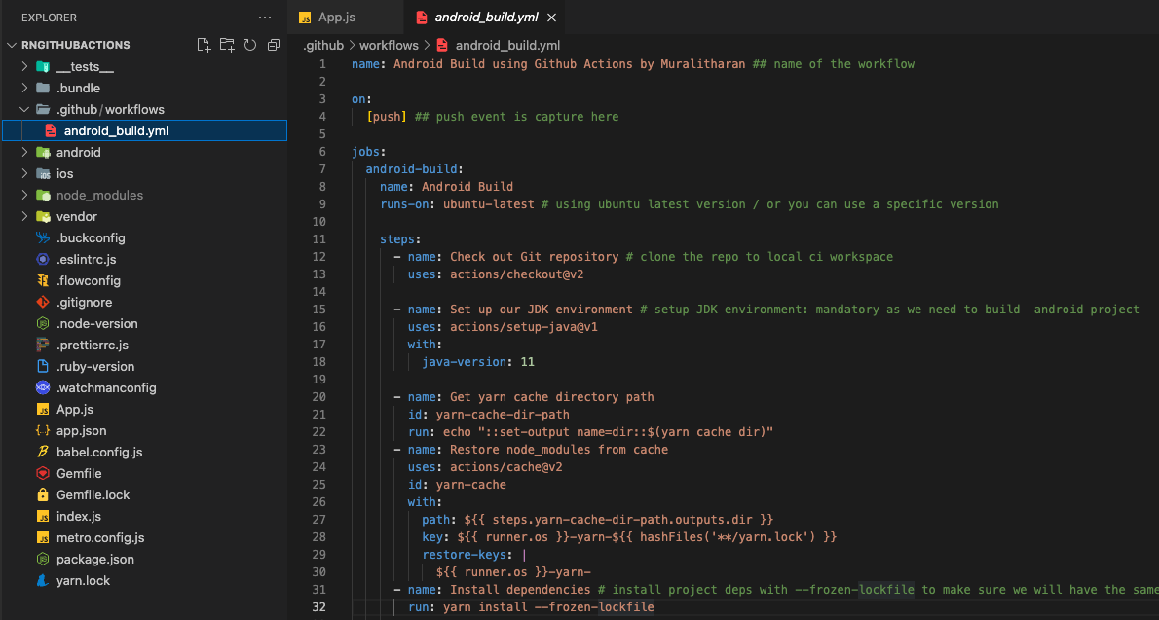Click the vendor folder icon
This screenshot has height=620, width=1159.
43,216
